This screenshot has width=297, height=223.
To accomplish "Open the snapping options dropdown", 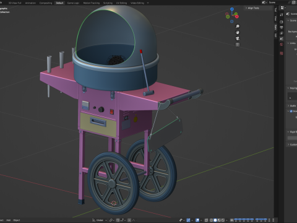I will (x=123, y=220).
